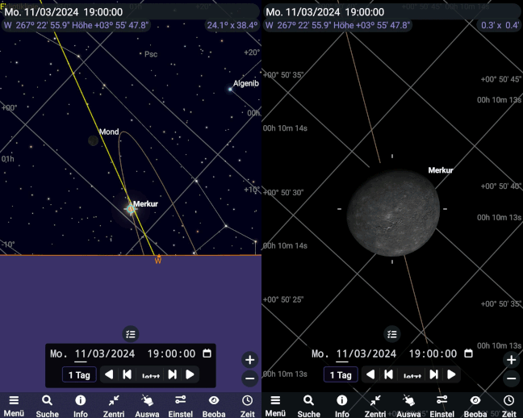Open Zeit time controls in the left panel

click(247, 406)
